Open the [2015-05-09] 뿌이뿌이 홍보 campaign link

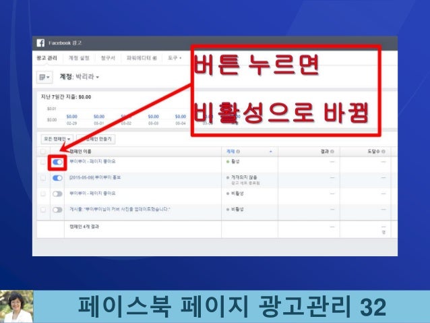[95, 177]
